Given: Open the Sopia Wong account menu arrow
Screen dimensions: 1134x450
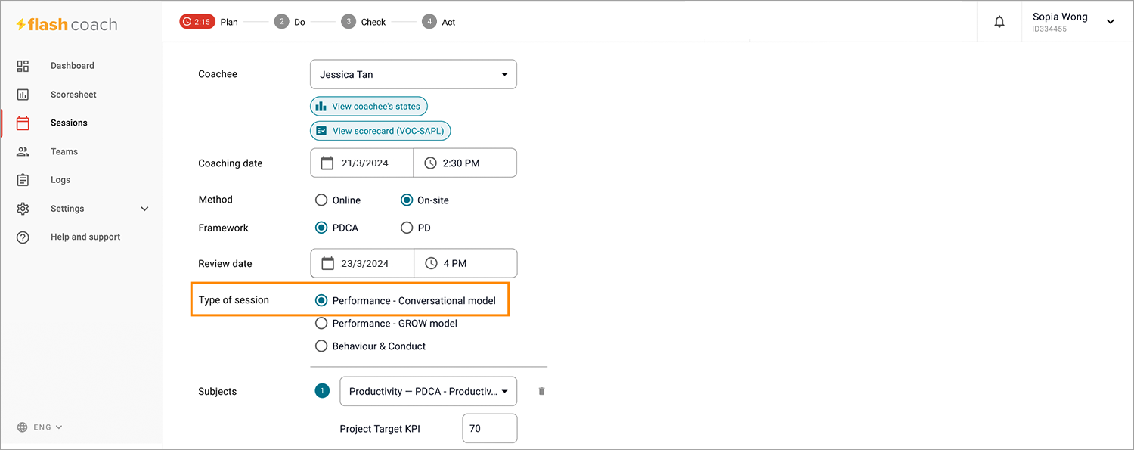Looking at the screenshot, I should (1111, 22).
